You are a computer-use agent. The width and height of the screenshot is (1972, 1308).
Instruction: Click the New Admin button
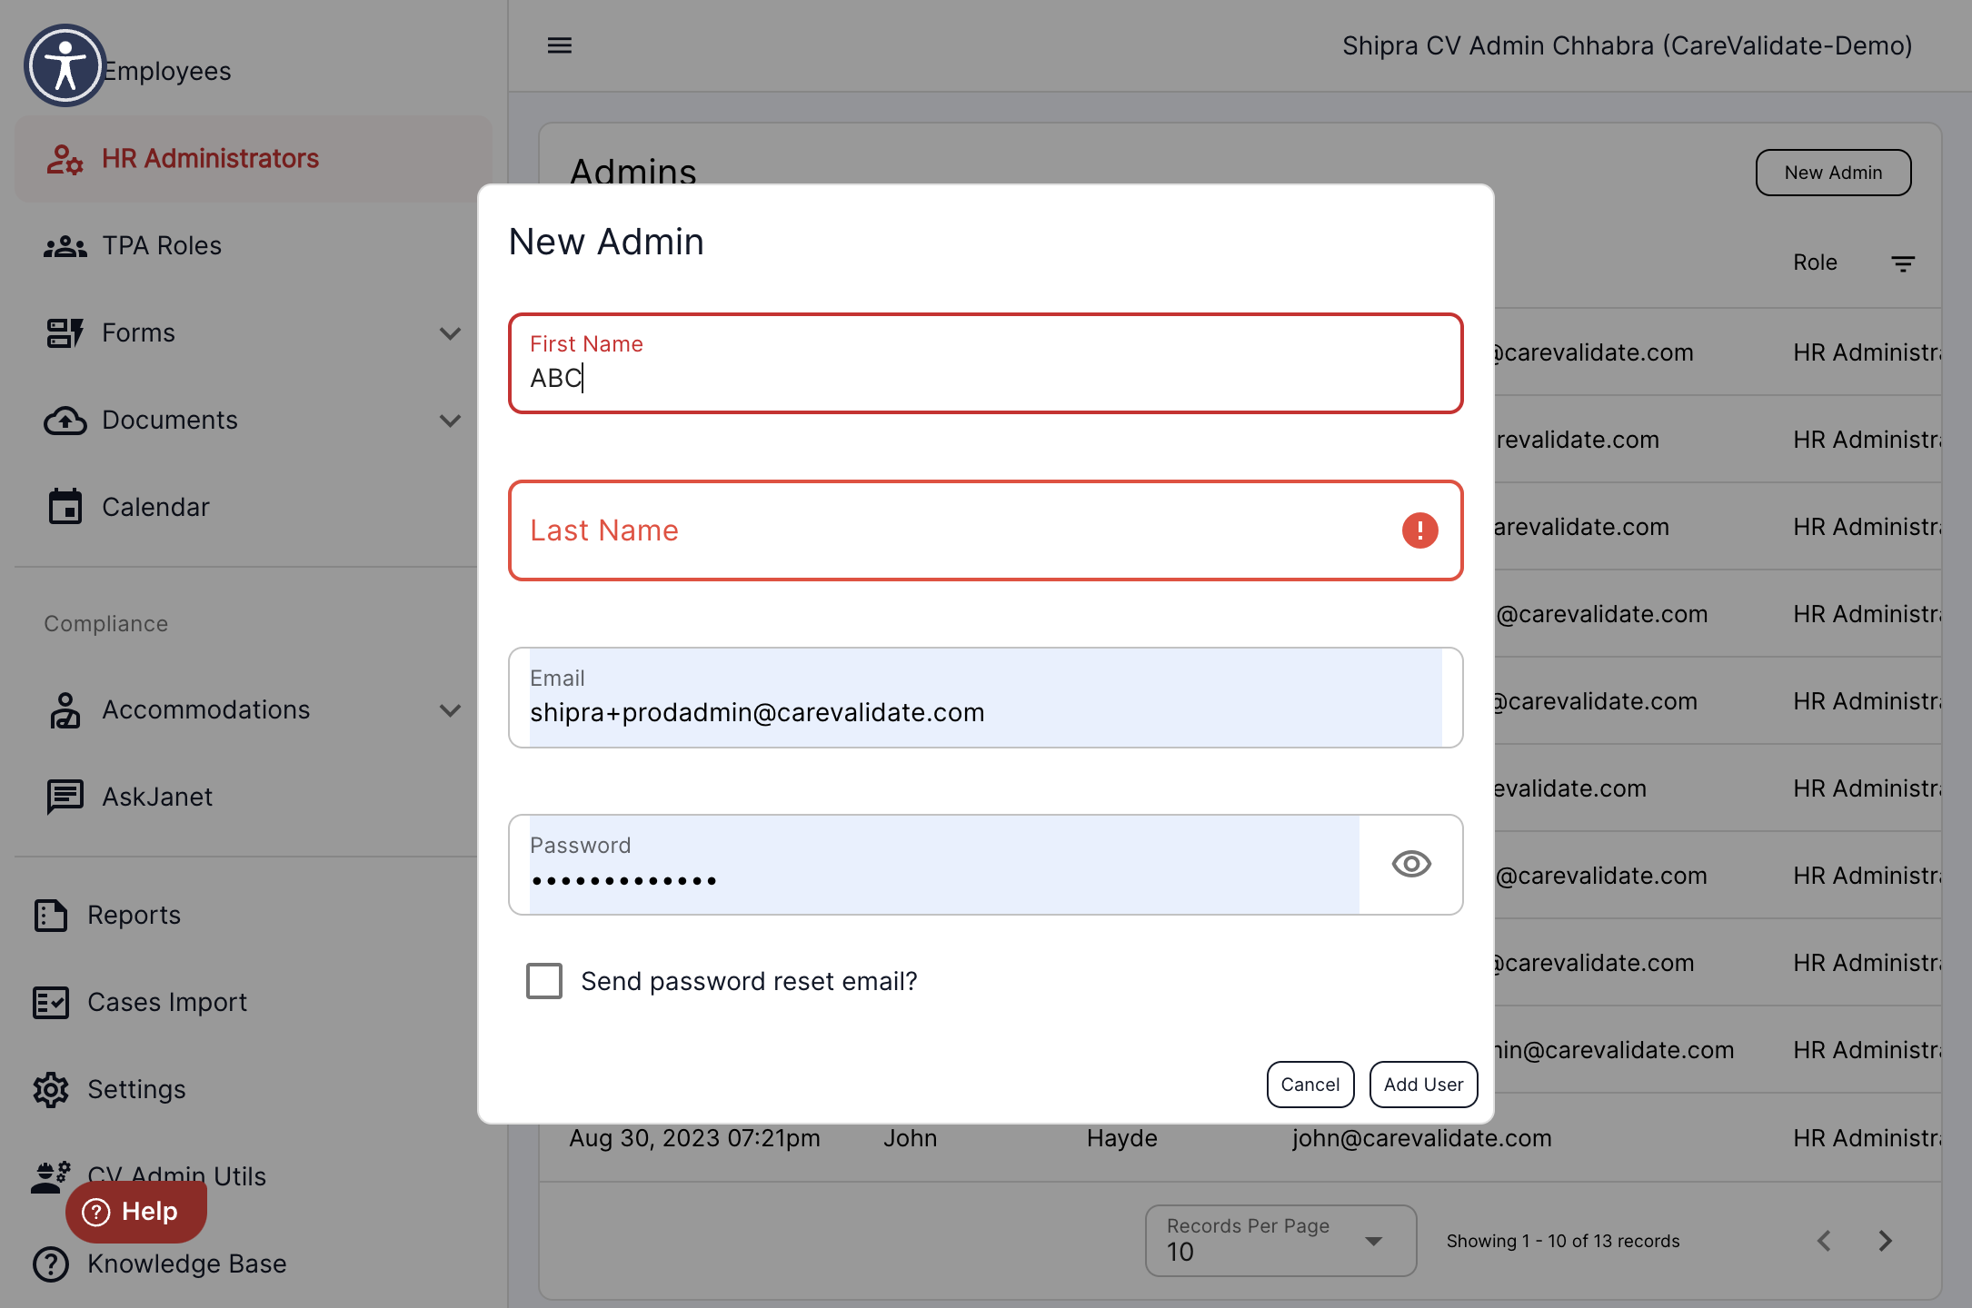[x=1833, y=173]
